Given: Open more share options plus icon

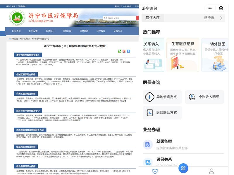Looking at the screenshot, I should [x=128, y=51].
